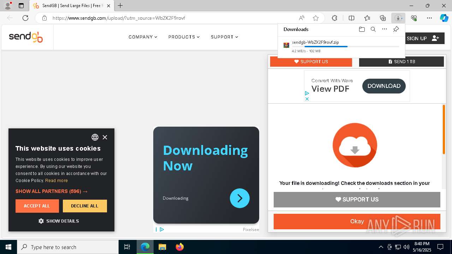Click the SIGN UP button
452x254 pixels.
click(x=423, y=38)
